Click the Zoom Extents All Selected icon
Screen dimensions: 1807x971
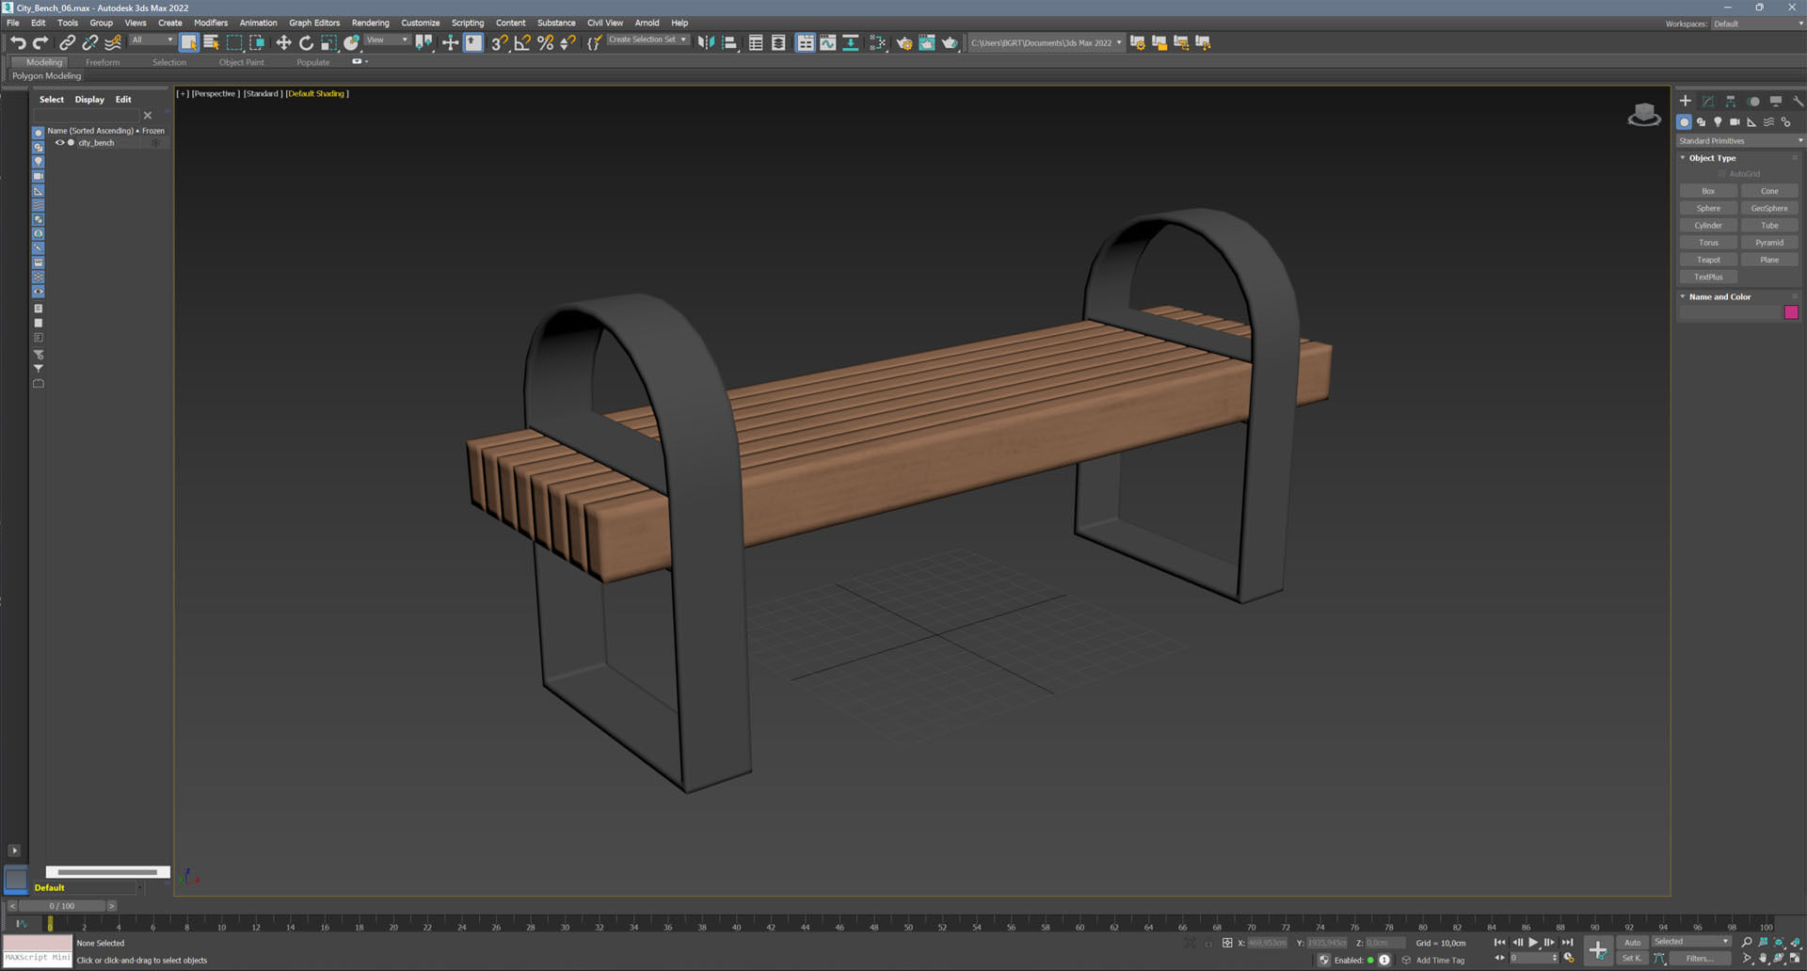(1796, 942)
